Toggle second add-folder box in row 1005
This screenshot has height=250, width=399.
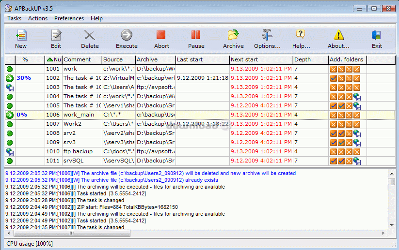point(341,106)
